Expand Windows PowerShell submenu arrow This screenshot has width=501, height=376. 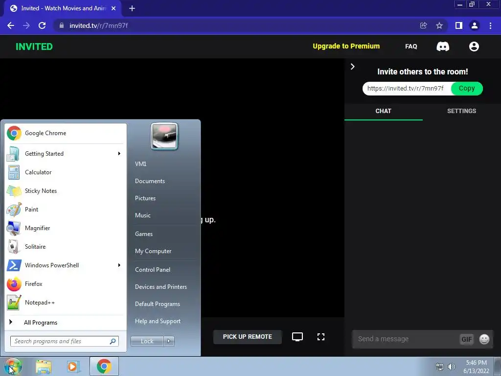point(119,265)
